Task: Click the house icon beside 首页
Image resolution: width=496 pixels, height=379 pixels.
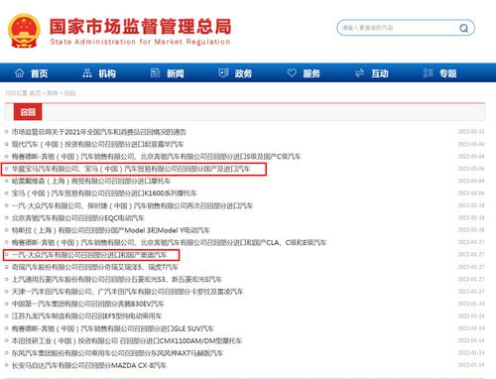Action: click(19, 72)
